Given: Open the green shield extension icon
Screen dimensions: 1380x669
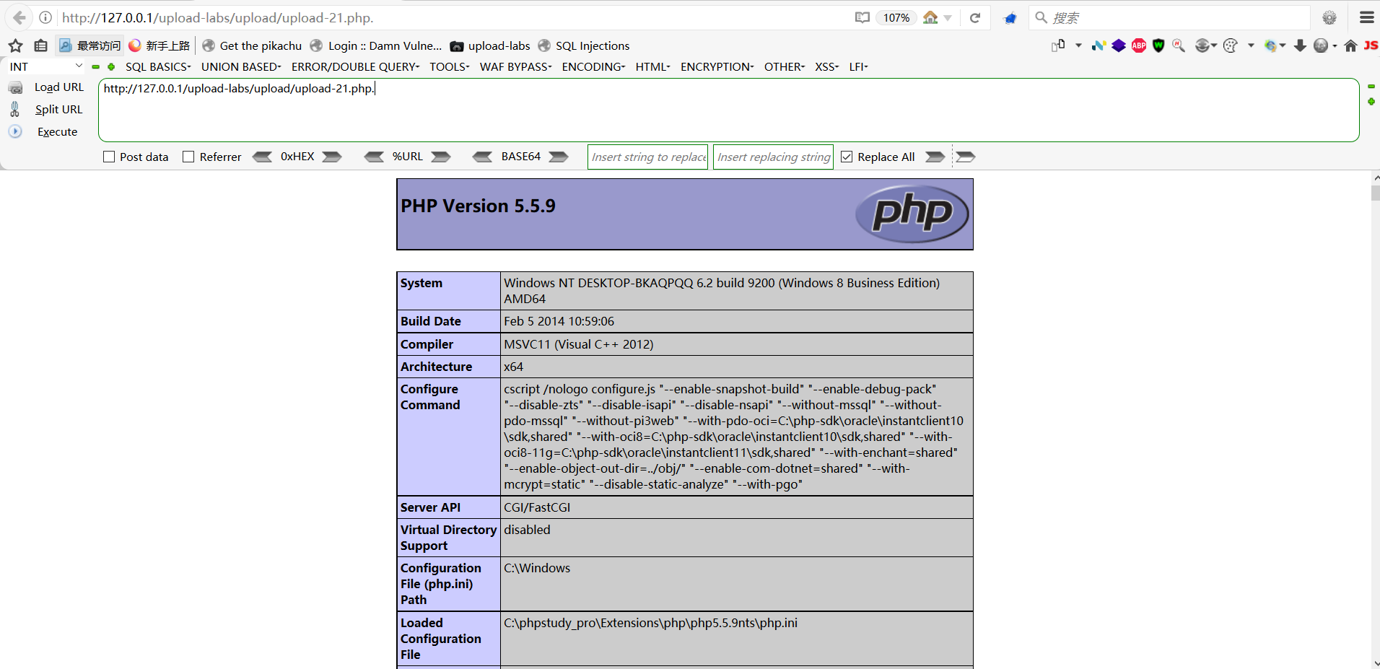Looking at the screenshot, I should coord(1158,45).
